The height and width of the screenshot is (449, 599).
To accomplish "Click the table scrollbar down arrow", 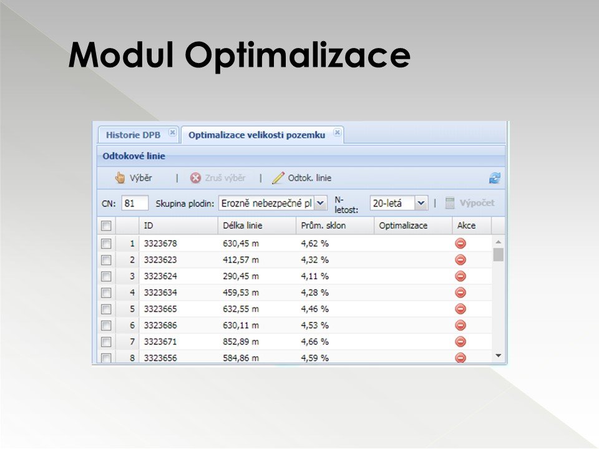I will (x=498, y=355).
